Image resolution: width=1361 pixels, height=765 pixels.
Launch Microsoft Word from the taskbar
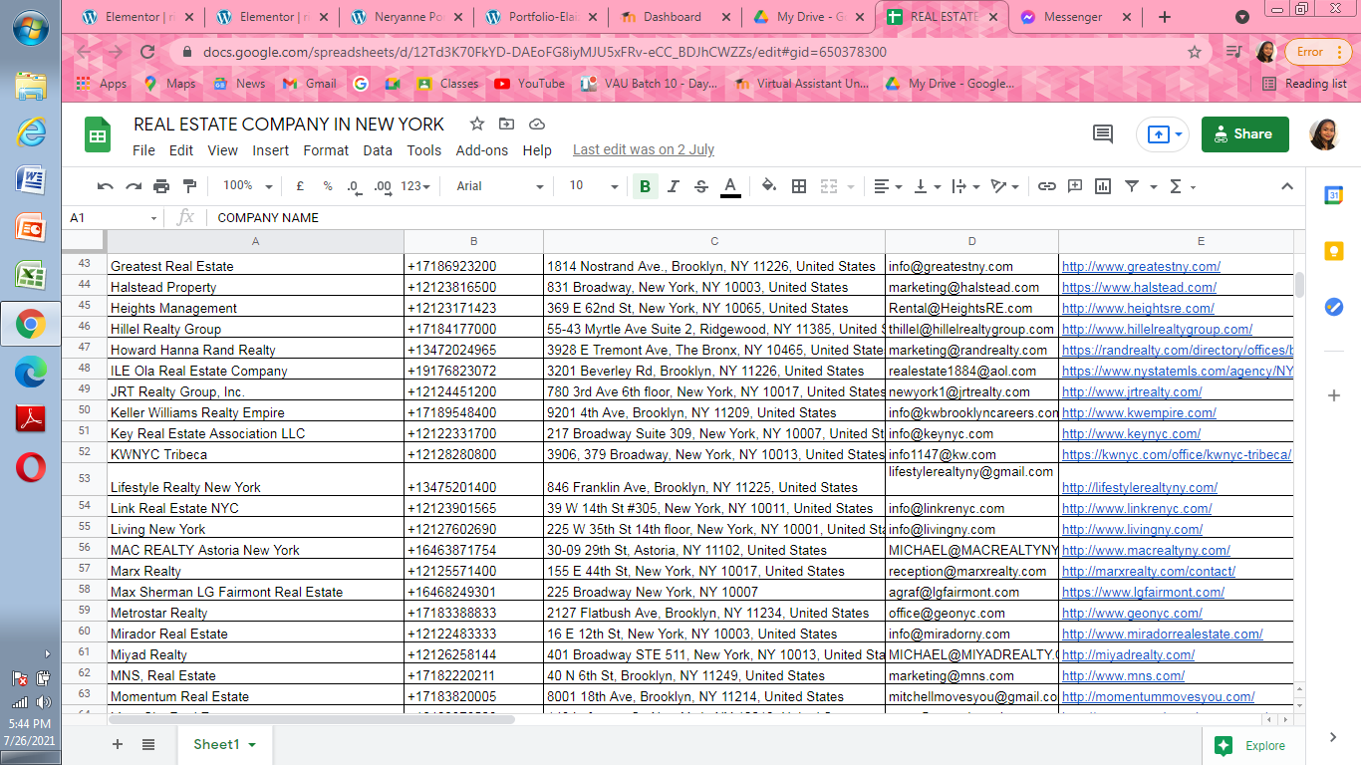tap(30, 180)
